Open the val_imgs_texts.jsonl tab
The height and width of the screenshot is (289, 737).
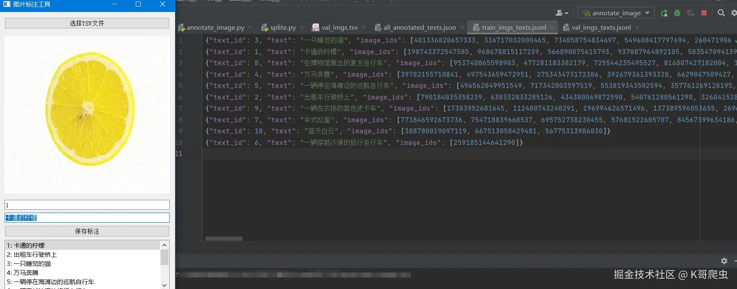tap(601, 28)
